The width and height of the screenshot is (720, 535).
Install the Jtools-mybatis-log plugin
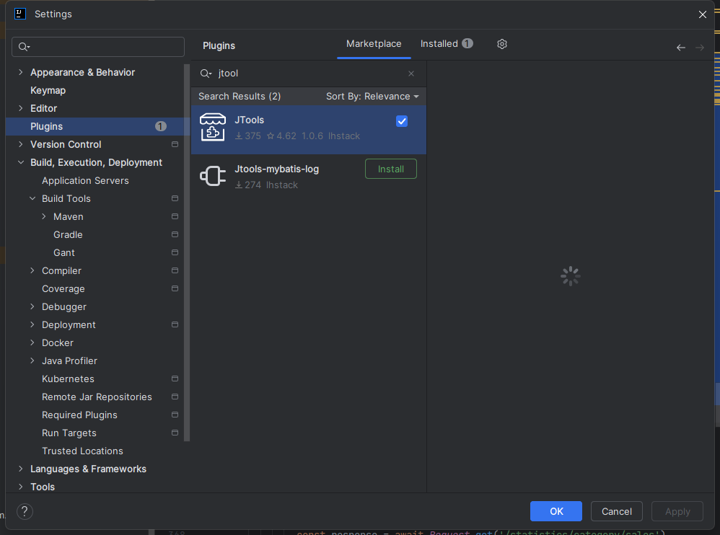(390, 168)
